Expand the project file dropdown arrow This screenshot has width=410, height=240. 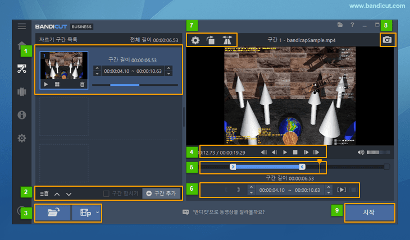(x=98, y=213)
